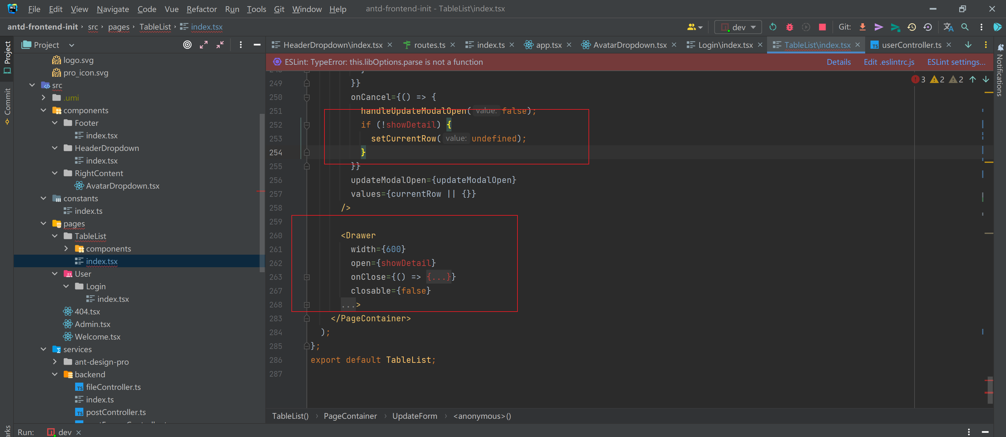Go to previous highlighted error arrow
Image resolution: width=1006 pixels, height=437 pixels.
click(x=972, y=79)
